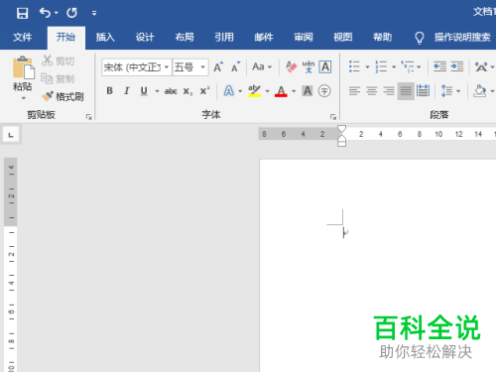Open the 设计 tab
Viewport: 496px width, 372px height.
[x=145, y=37]
